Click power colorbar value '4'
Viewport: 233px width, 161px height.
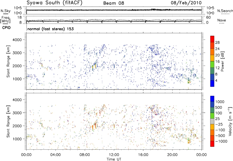[x=216, y=80]
